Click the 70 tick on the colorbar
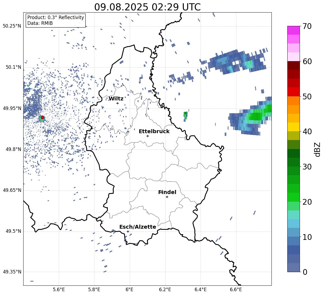The width and height of the screenshot is (324, 295). point(307,26)
